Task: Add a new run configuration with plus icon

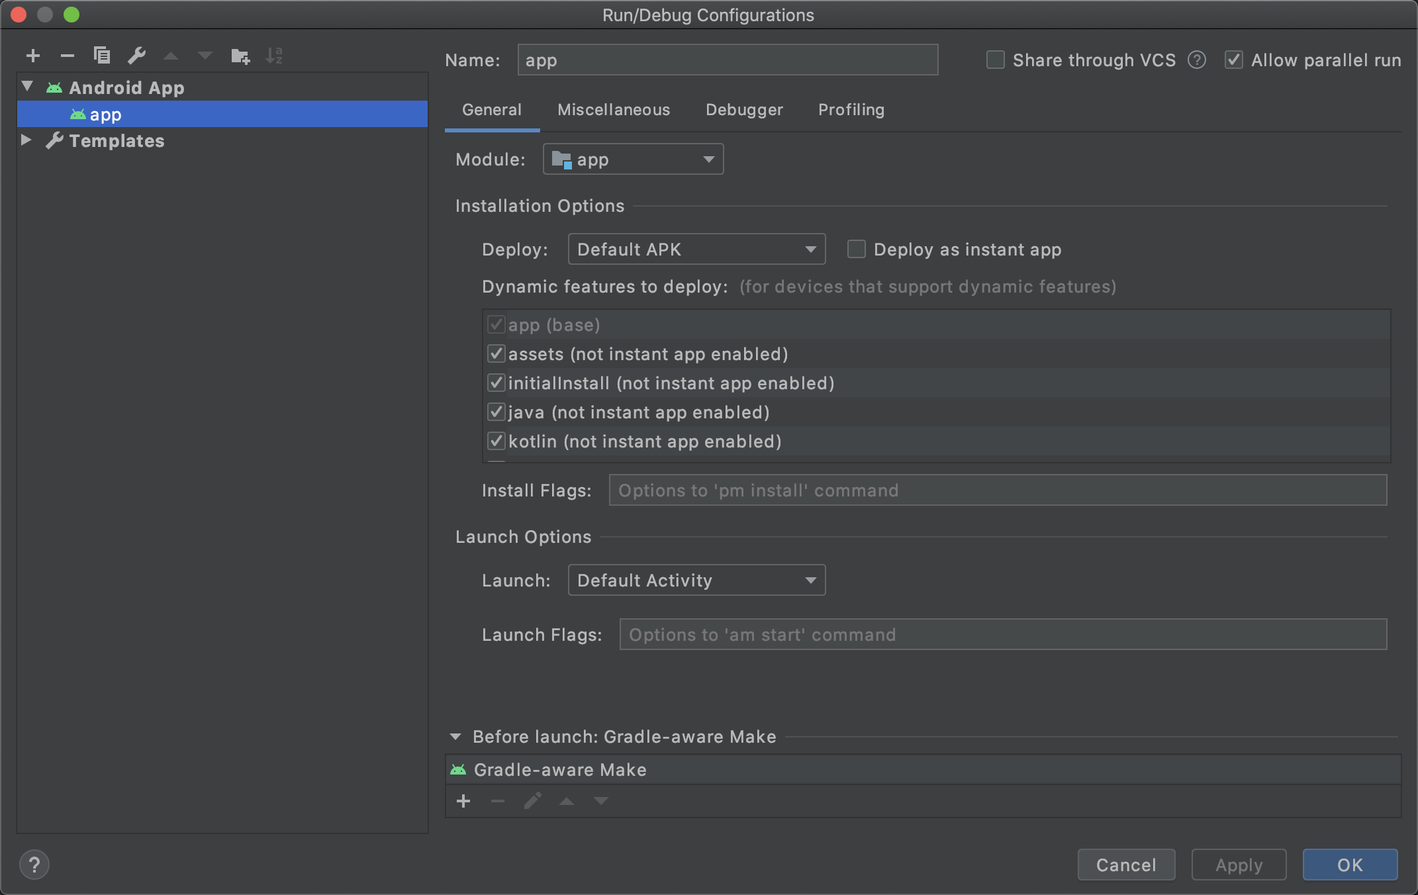Action: tap(33, 56)
